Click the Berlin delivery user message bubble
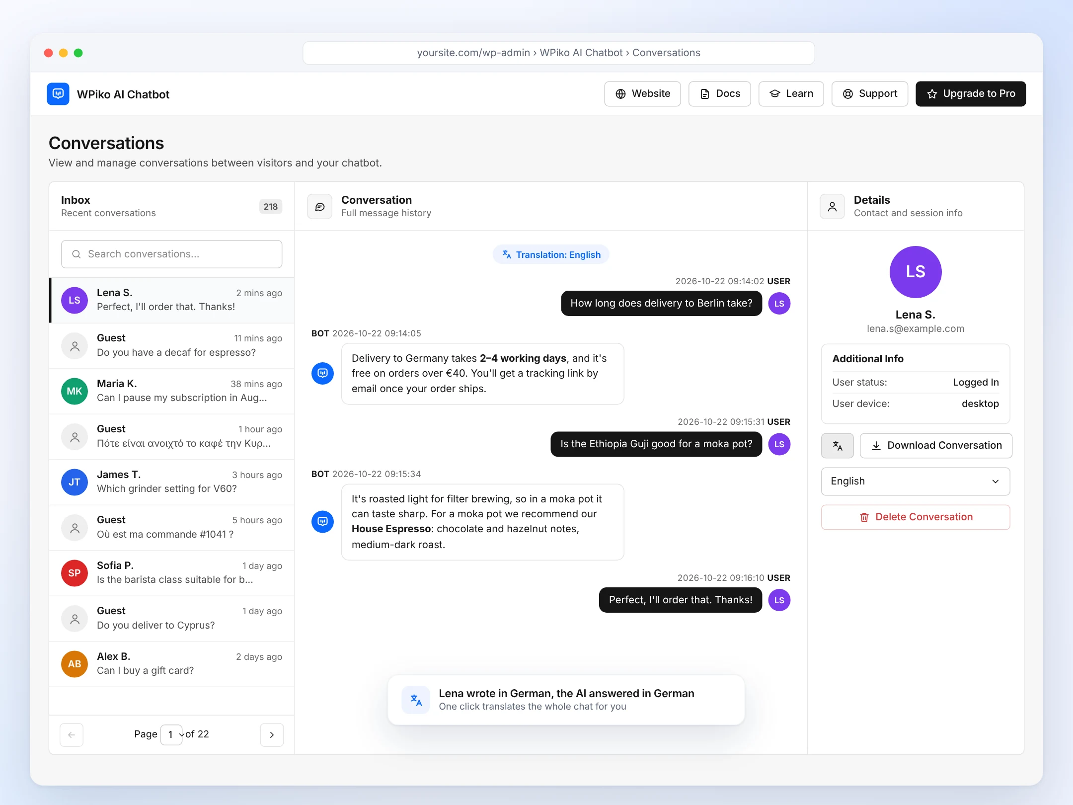 coord(661,303)
